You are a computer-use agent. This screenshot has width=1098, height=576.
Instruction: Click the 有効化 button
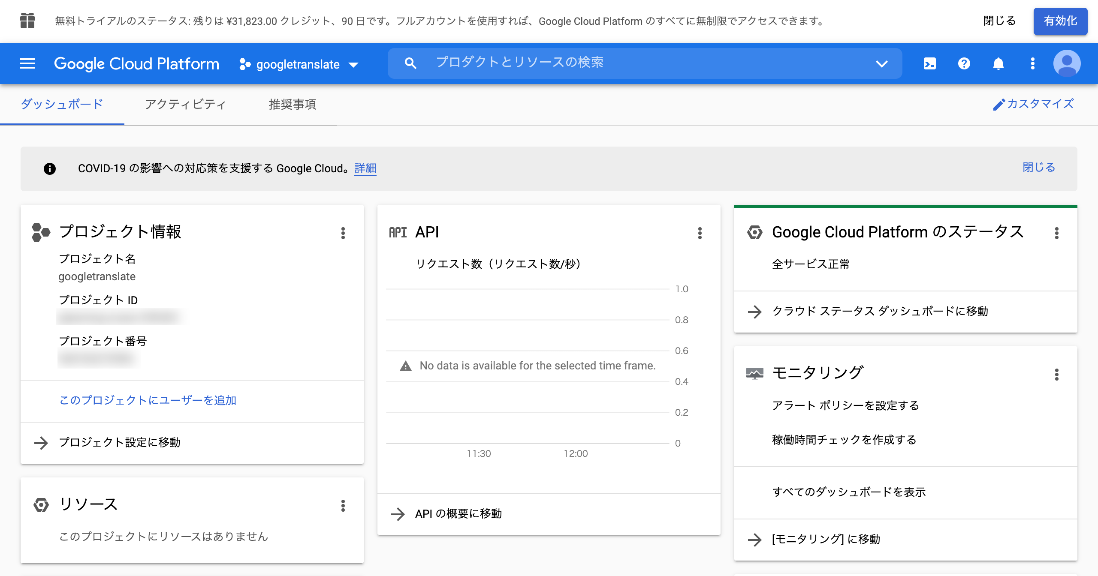(1060, 21)
